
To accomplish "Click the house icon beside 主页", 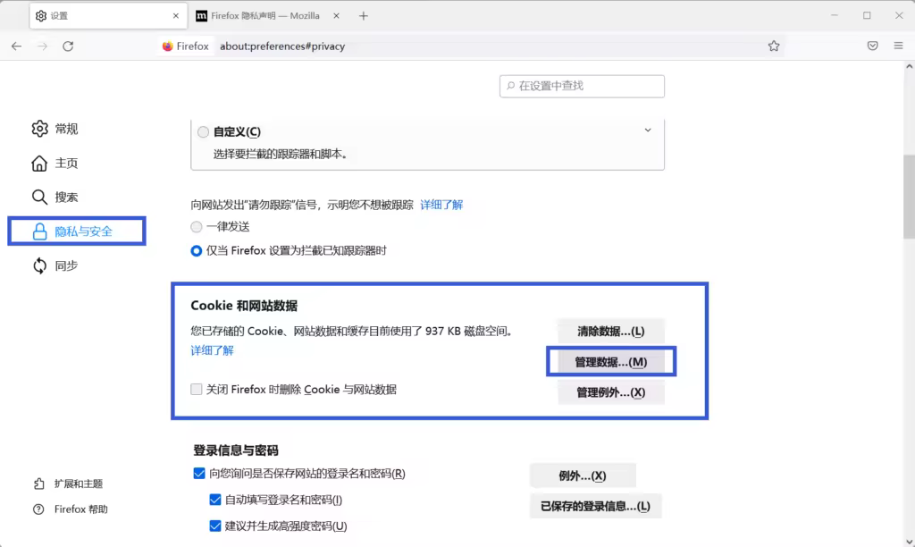I will coord(39,163).
